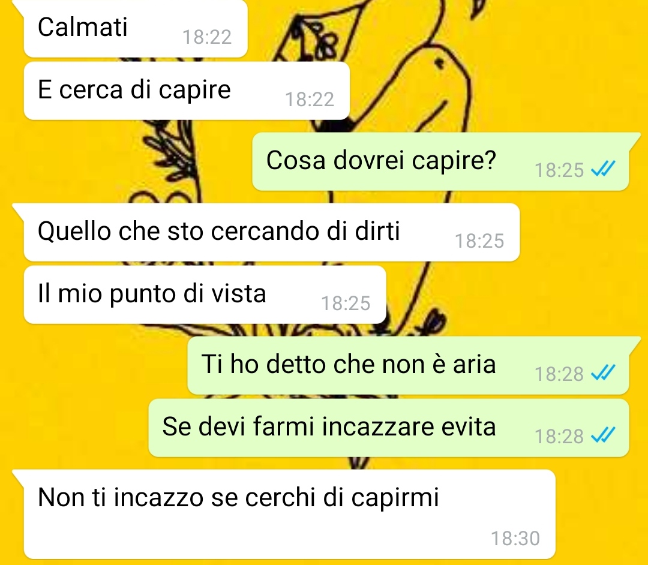Screen dimensions: 648x565
Task: Tap the 18:30 timestamp on last message
Action: click(x=515, y=539)
